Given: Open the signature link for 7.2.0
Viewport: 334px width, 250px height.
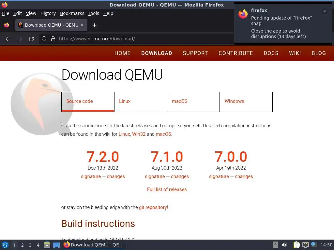Looking at the screenshot, I should [91, 176].
